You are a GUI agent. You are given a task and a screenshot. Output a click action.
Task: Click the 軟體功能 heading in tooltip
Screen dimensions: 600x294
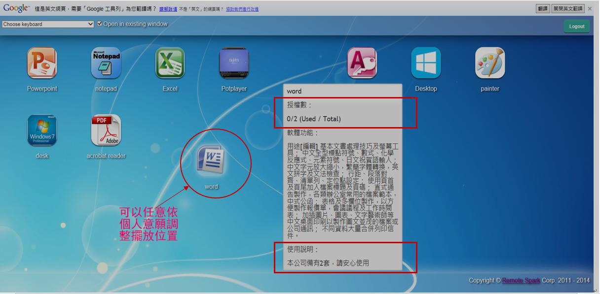click(303, 132)
